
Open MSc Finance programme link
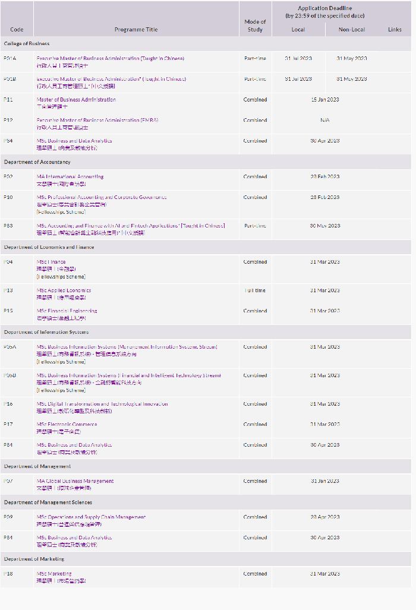click(x=51, y=262)
